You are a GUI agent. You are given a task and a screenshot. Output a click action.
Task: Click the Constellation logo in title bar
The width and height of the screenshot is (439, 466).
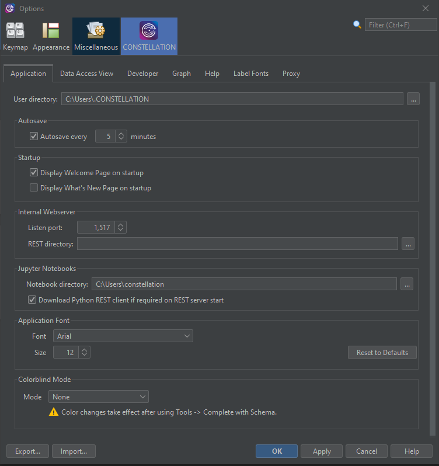pos(10,8)
